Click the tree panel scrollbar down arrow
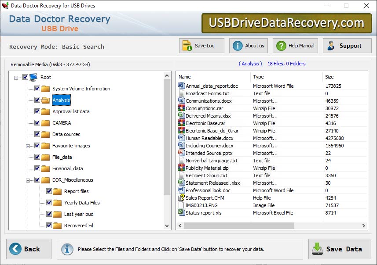377x265 pixels. (167, 225)
